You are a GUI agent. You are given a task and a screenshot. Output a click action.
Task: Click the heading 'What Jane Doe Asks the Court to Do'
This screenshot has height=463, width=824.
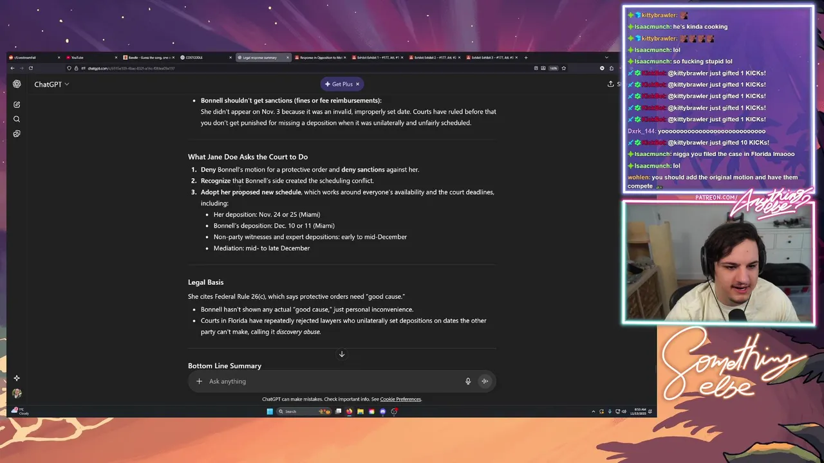point(248,157)
